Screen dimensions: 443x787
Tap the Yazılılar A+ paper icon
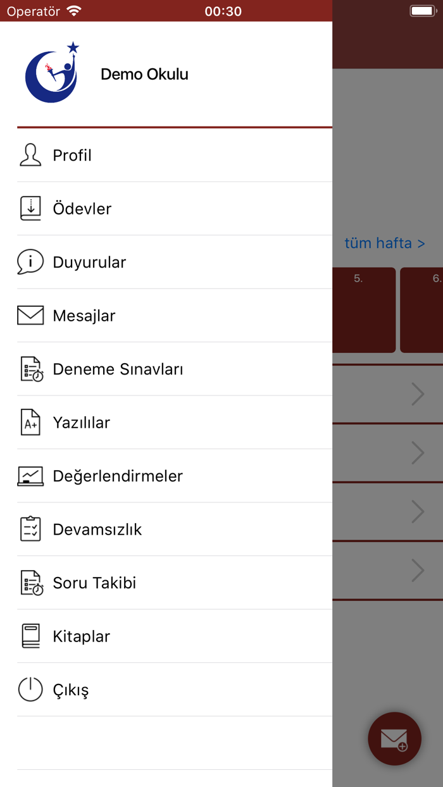pos(30,422)
